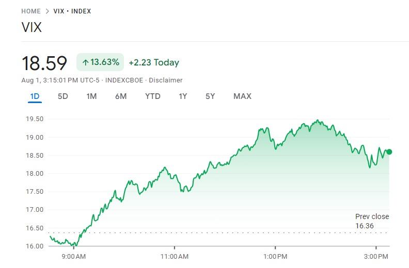Click the 13.63% change badge
The width and height of the screenshot is (409, 268).
point(100,62)
